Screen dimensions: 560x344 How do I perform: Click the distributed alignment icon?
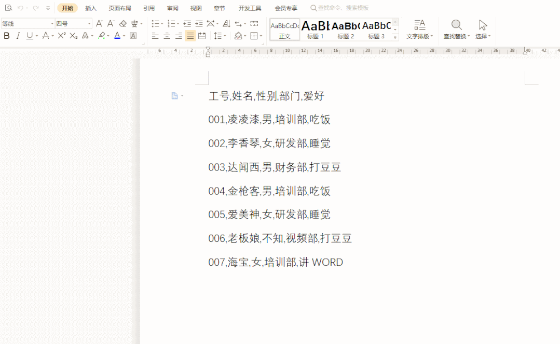tap(202, 36)
